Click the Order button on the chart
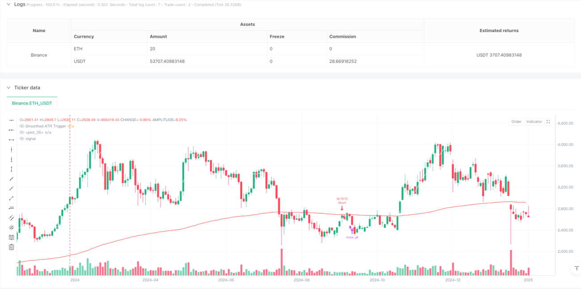This screenshot has height=289, width=581. pos(516,121)
